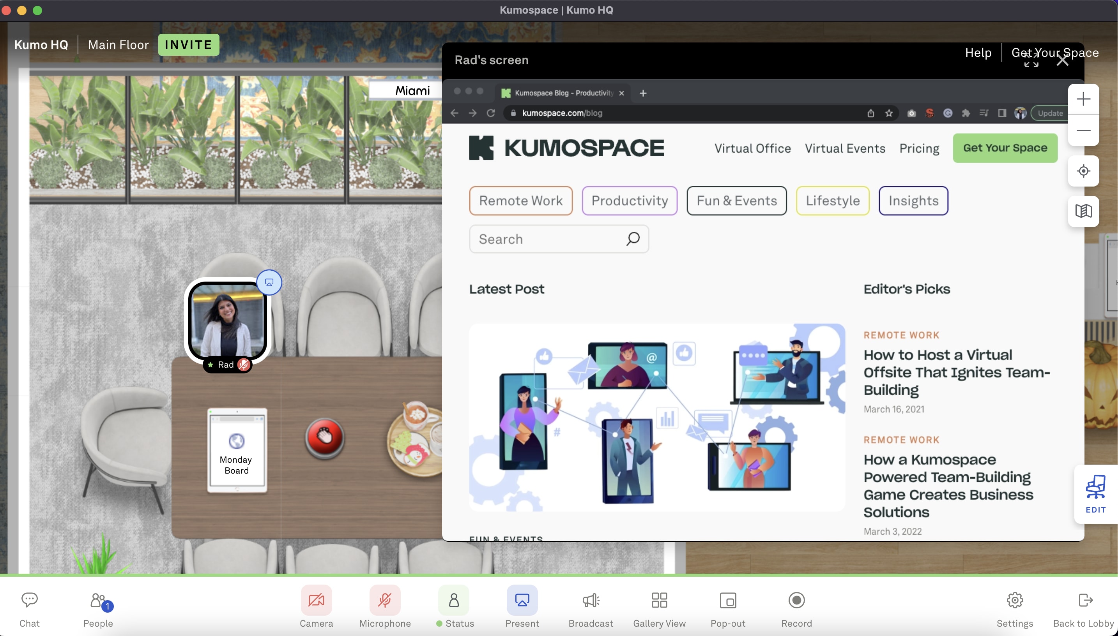Click screen share badge on Rad's avatar
The image size is (1118, 636).
point(269,282)
